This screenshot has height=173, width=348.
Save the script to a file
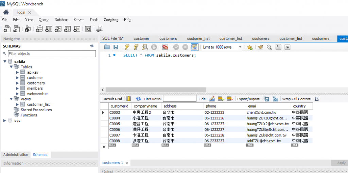coord(116,47)
